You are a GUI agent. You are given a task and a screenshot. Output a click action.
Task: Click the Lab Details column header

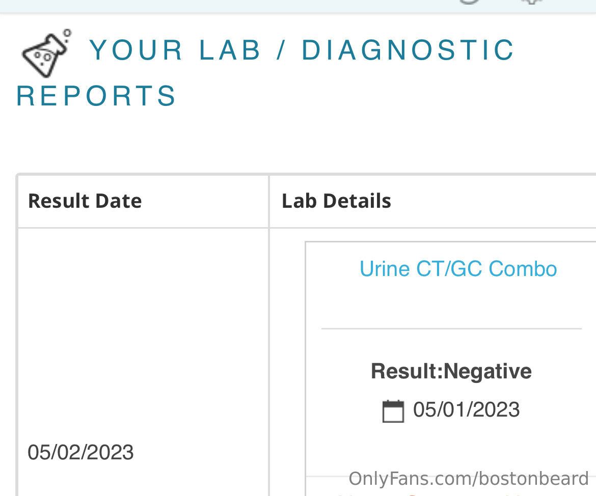point(336,201)
